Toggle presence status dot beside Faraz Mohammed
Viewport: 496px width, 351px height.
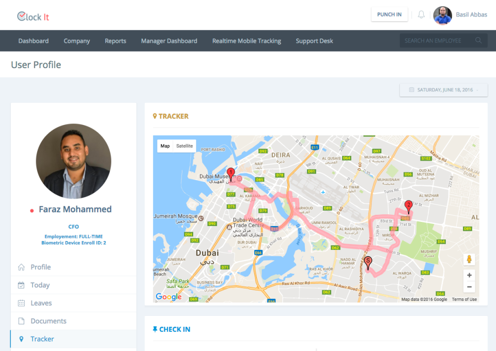(x=33, y=210)
